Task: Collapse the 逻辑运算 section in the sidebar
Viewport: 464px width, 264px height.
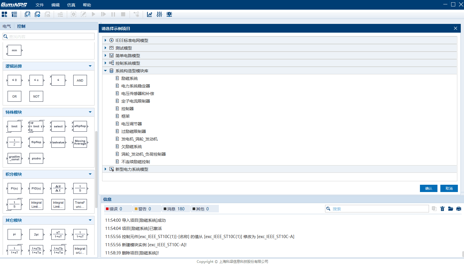Action: 90,66
